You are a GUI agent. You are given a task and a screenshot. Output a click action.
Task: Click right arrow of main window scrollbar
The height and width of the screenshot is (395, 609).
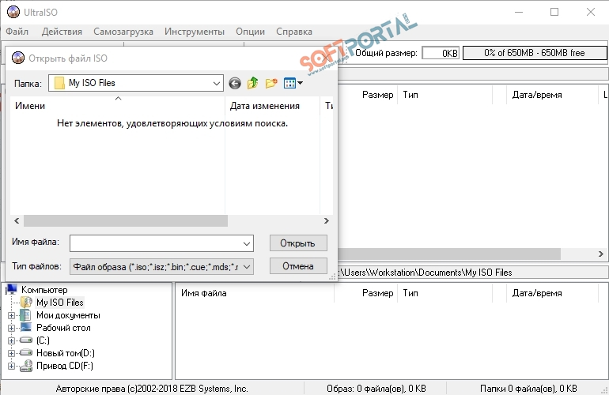(x=601, y=254)
